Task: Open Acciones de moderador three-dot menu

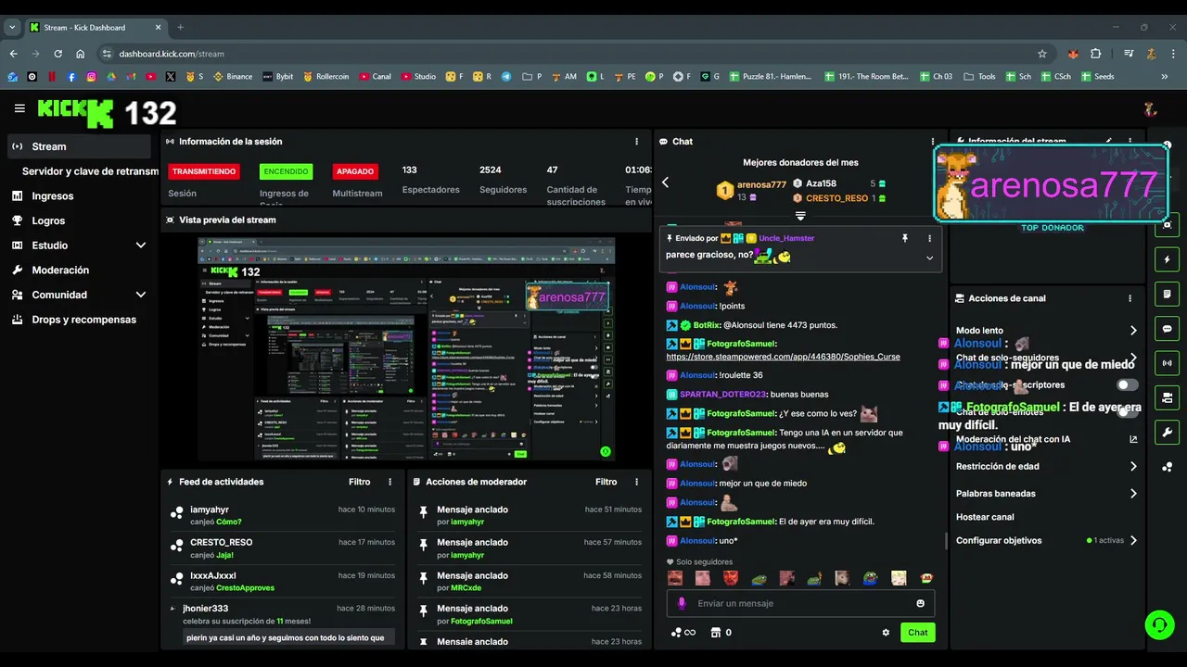Action: [x=636, y=482]
